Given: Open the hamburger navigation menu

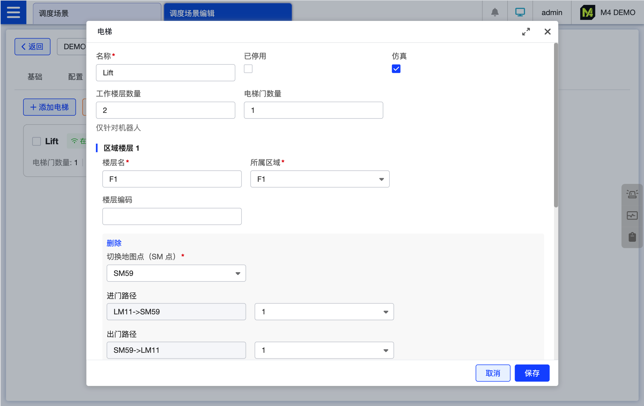Looking at the screenshot, I should click(13, 12).
